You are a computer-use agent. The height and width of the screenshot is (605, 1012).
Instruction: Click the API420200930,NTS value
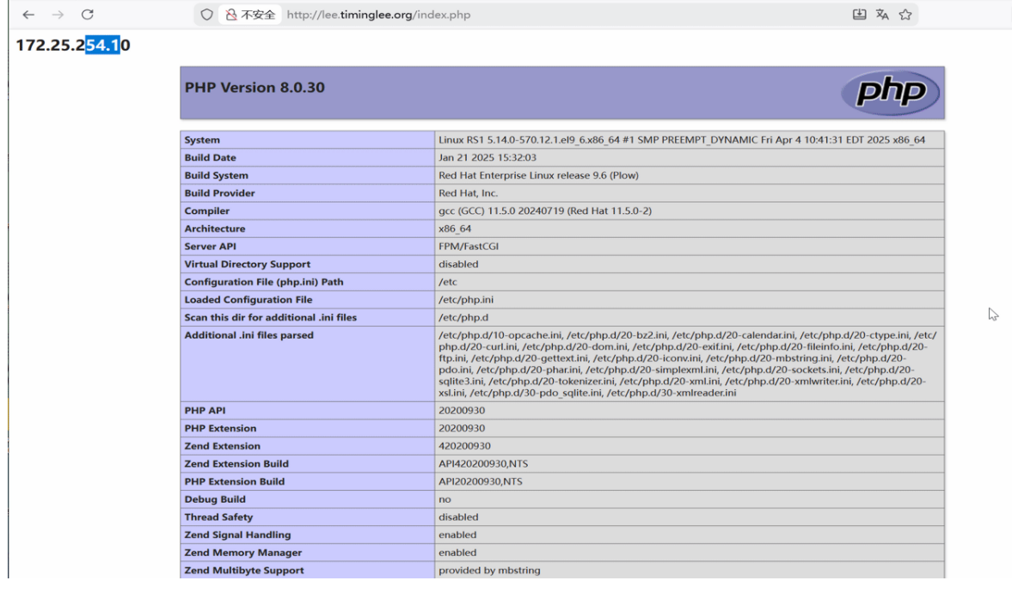(483, 464)
